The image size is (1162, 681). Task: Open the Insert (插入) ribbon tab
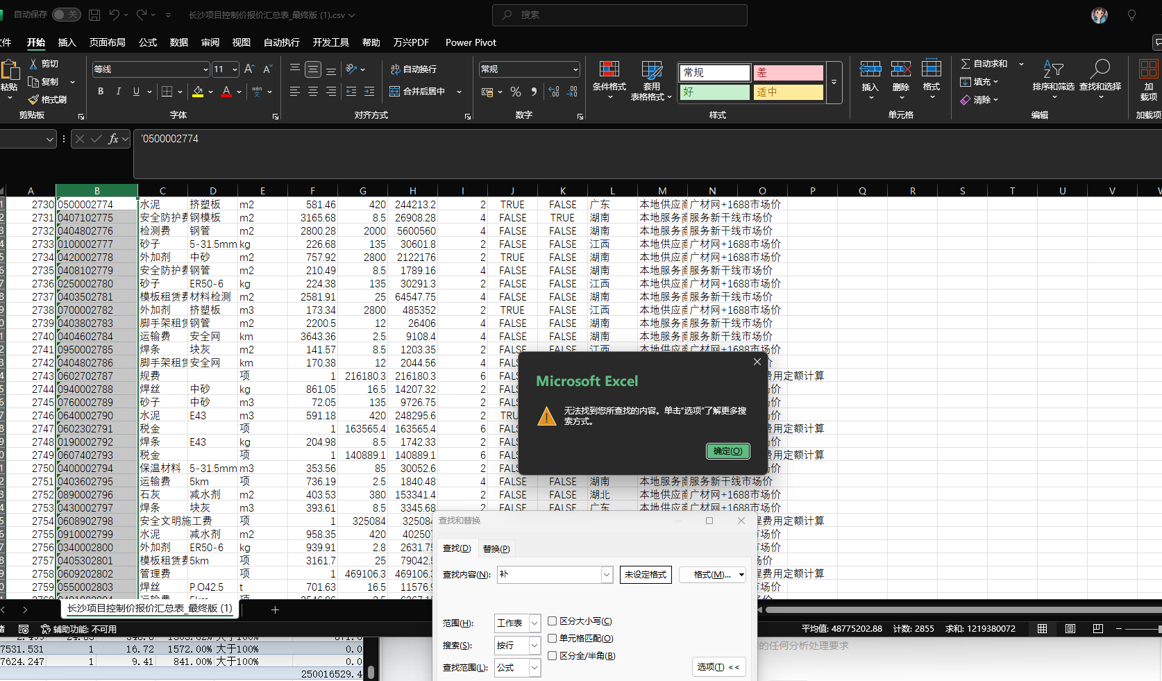tap(67, 42)
